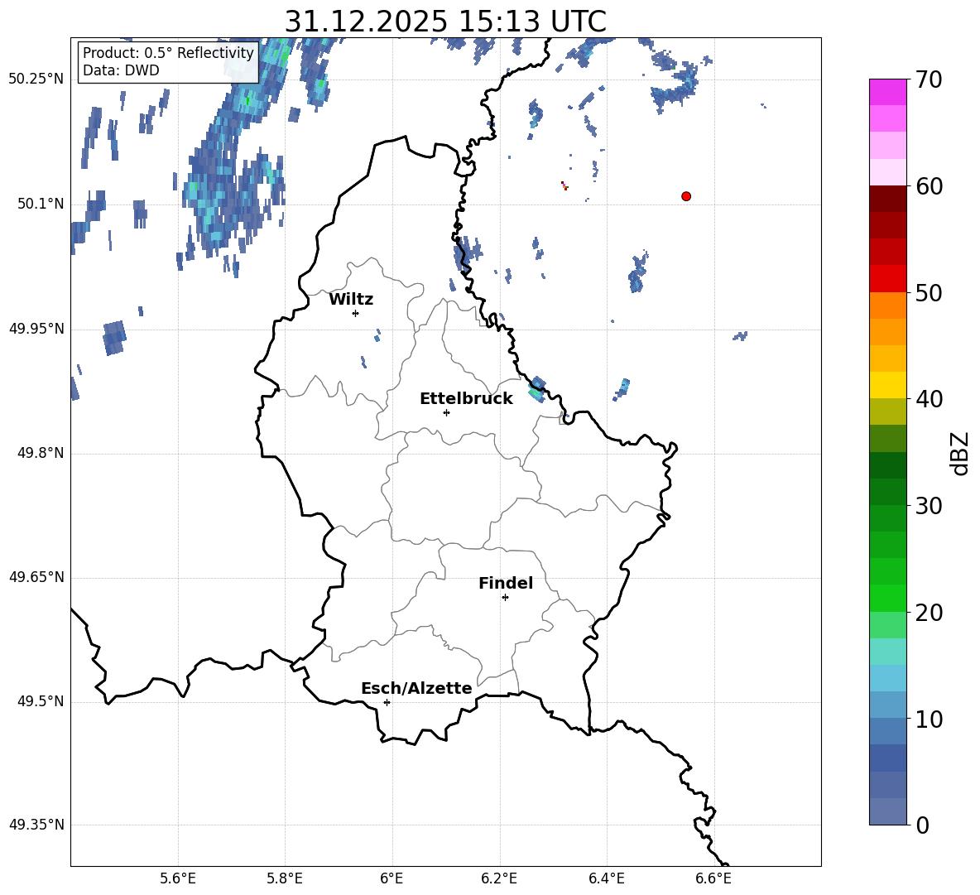Click the 50.1°N latitude label
The width and height of the screenshot is (980, 895).
coord(41,204)
